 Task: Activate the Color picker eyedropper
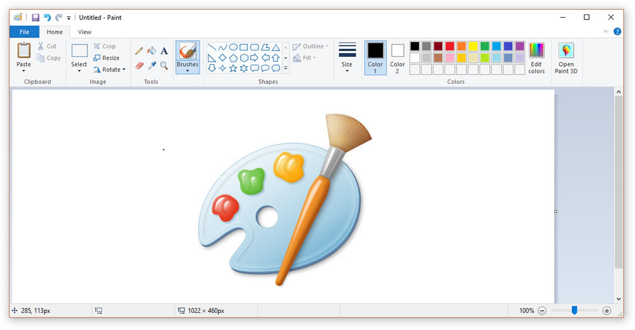(x=152, y=65)
